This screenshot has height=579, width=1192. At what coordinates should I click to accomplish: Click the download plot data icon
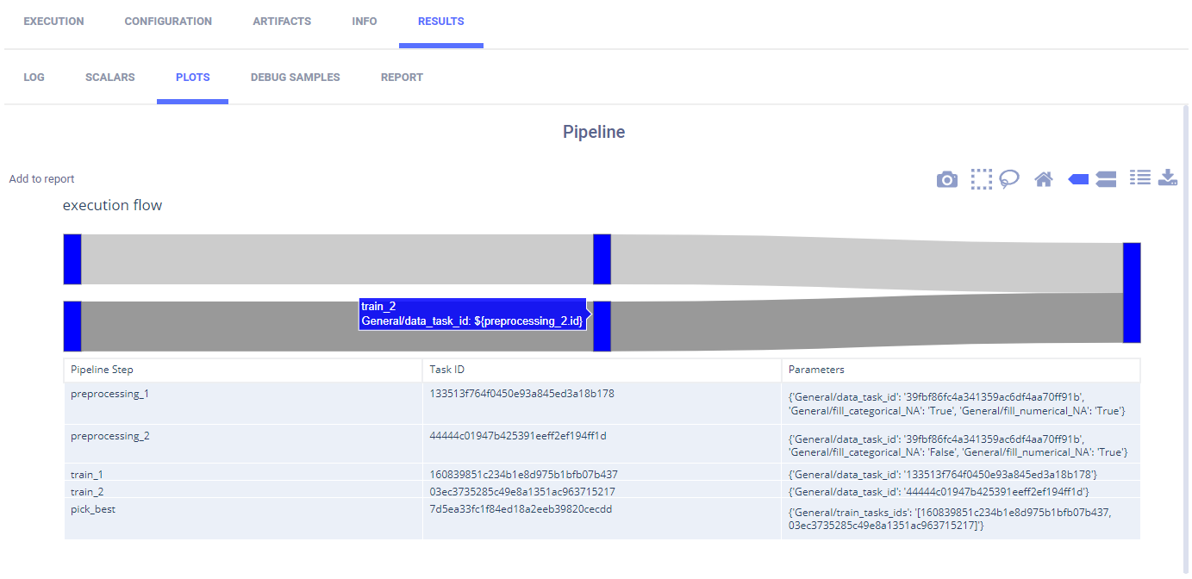click(1168, 177)
